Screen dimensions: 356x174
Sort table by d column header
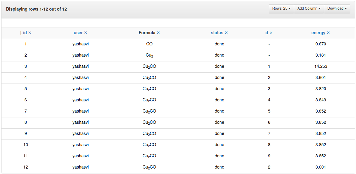[267, 33]
